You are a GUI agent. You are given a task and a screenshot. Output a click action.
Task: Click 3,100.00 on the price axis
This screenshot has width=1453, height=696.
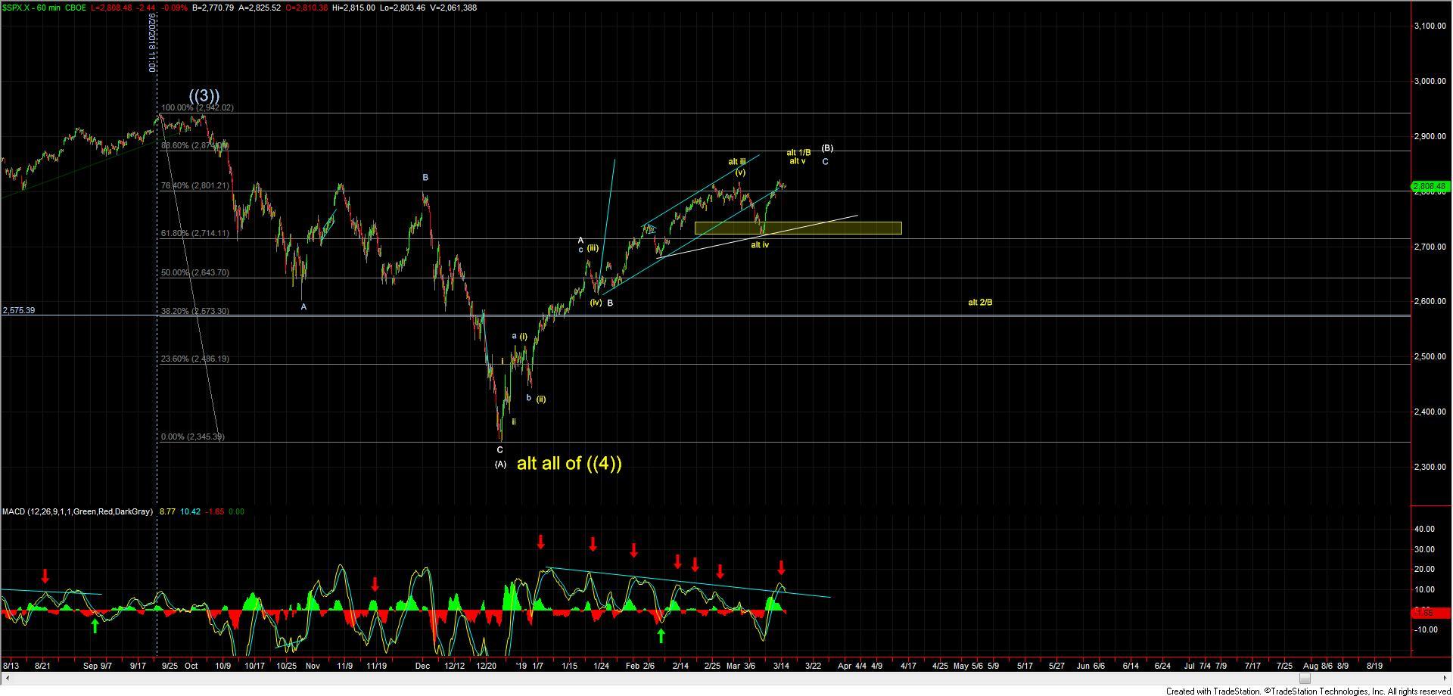[1430, 26]
